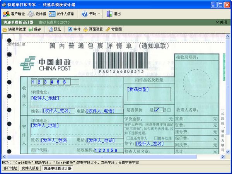Click the 帮助 help icon
This screenshot has width=232, height=174.
pos(85,14)
